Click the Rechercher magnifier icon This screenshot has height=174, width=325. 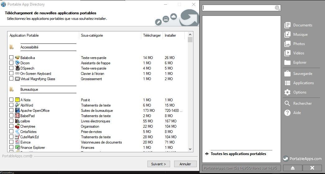[x=287, y=103]
